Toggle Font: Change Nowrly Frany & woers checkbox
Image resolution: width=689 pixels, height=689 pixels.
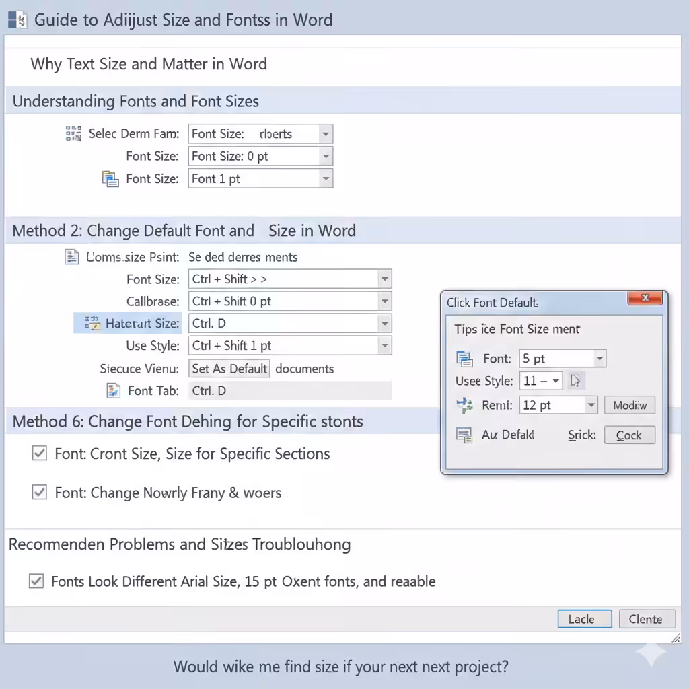point(40,492)
